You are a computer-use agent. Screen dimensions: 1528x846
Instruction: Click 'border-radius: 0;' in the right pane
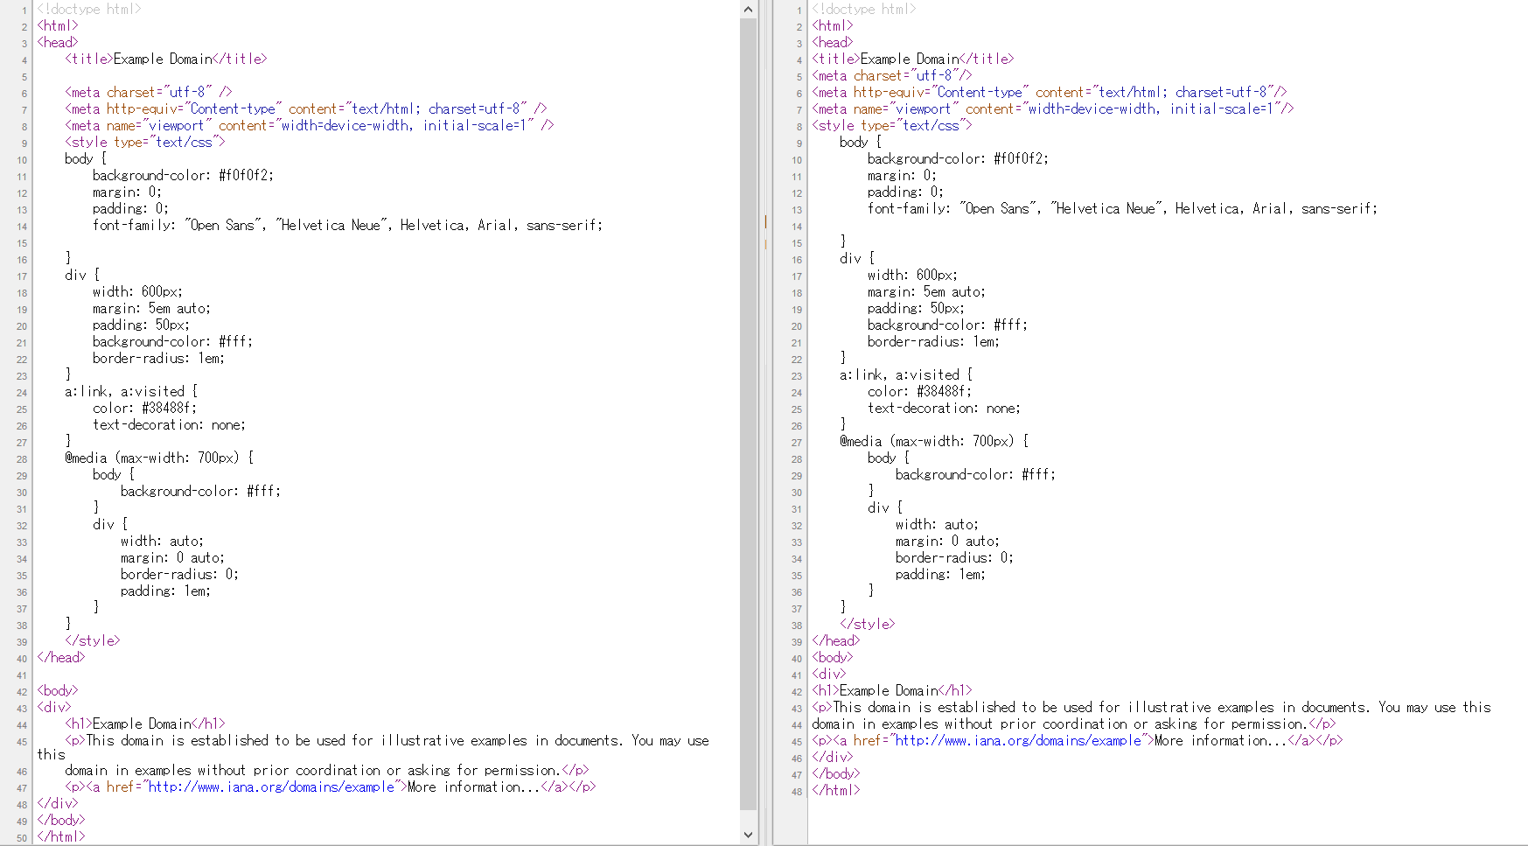pos(955,558)
